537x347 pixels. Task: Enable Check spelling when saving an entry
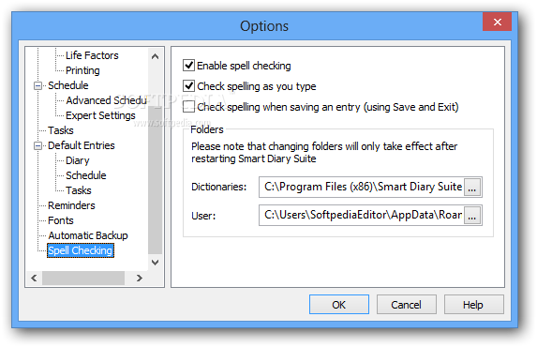pyautogui.click(x=188, y=106)
